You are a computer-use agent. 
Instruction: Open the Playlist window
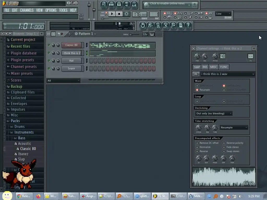[x=104, y=5]
